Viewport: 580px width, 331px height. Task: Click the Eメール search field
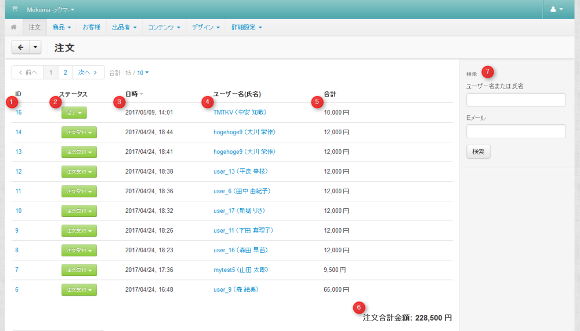pos(516,131)
